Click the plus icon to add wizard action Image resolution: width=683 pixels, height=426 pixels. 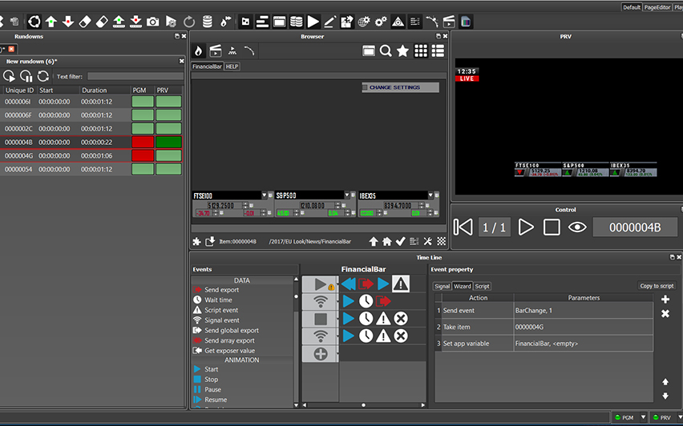click(x=665, y=299)
